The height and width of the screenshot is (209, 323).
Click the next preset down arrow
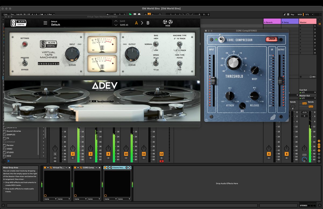pyautogui.click(x=116, y=25)
